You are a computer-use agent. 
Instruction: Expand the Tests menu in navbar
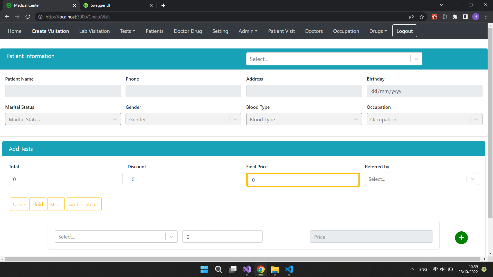(127, 31)
